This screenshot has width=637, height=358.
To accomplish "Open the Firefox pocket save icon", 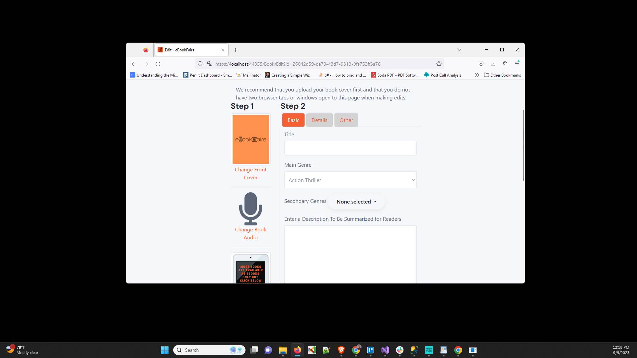I will click(481, 64).
